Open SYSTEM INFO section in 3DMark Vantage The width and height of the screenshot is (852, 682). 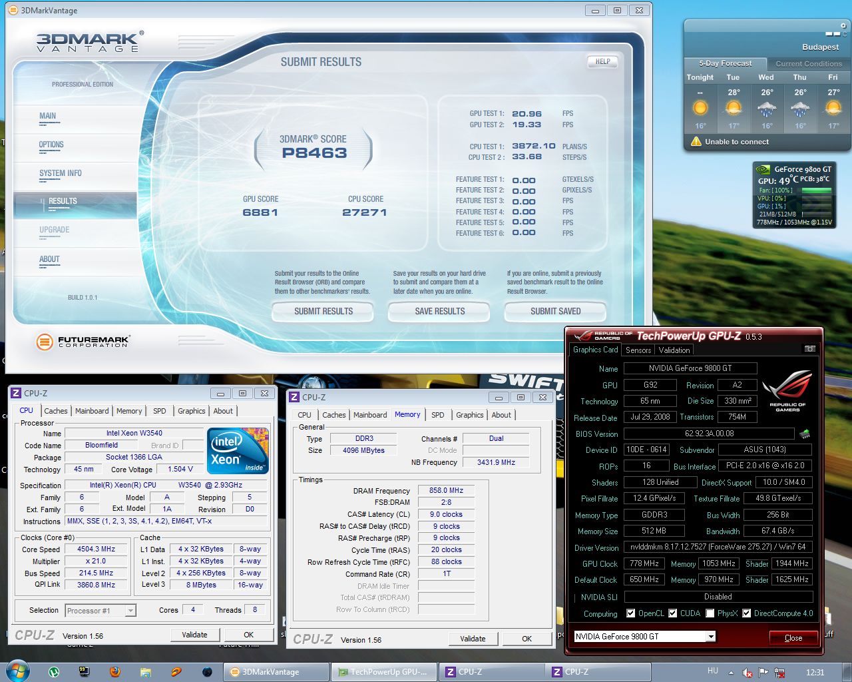(61, 173)
